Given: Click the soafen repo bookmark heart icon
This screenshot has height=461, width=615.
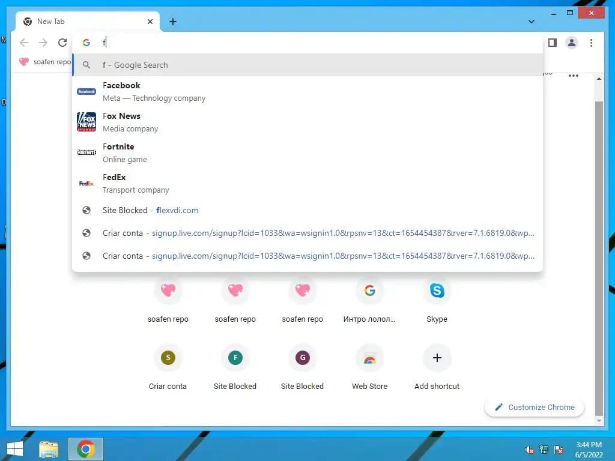Looking at the screenshot, I should 24,62.
